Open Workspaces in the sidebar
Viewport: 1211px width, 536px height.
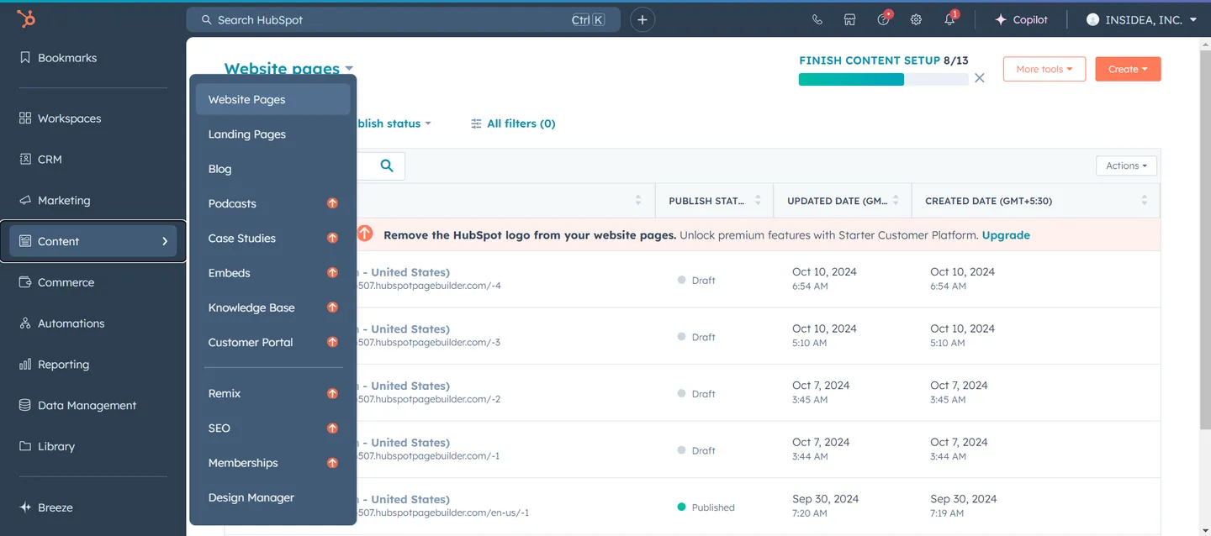pos(60,118)
